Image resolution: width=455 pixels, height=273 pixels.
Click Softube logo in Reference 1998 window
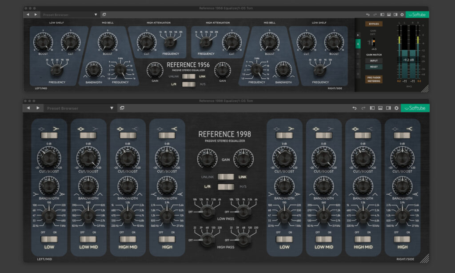(415, 108)
